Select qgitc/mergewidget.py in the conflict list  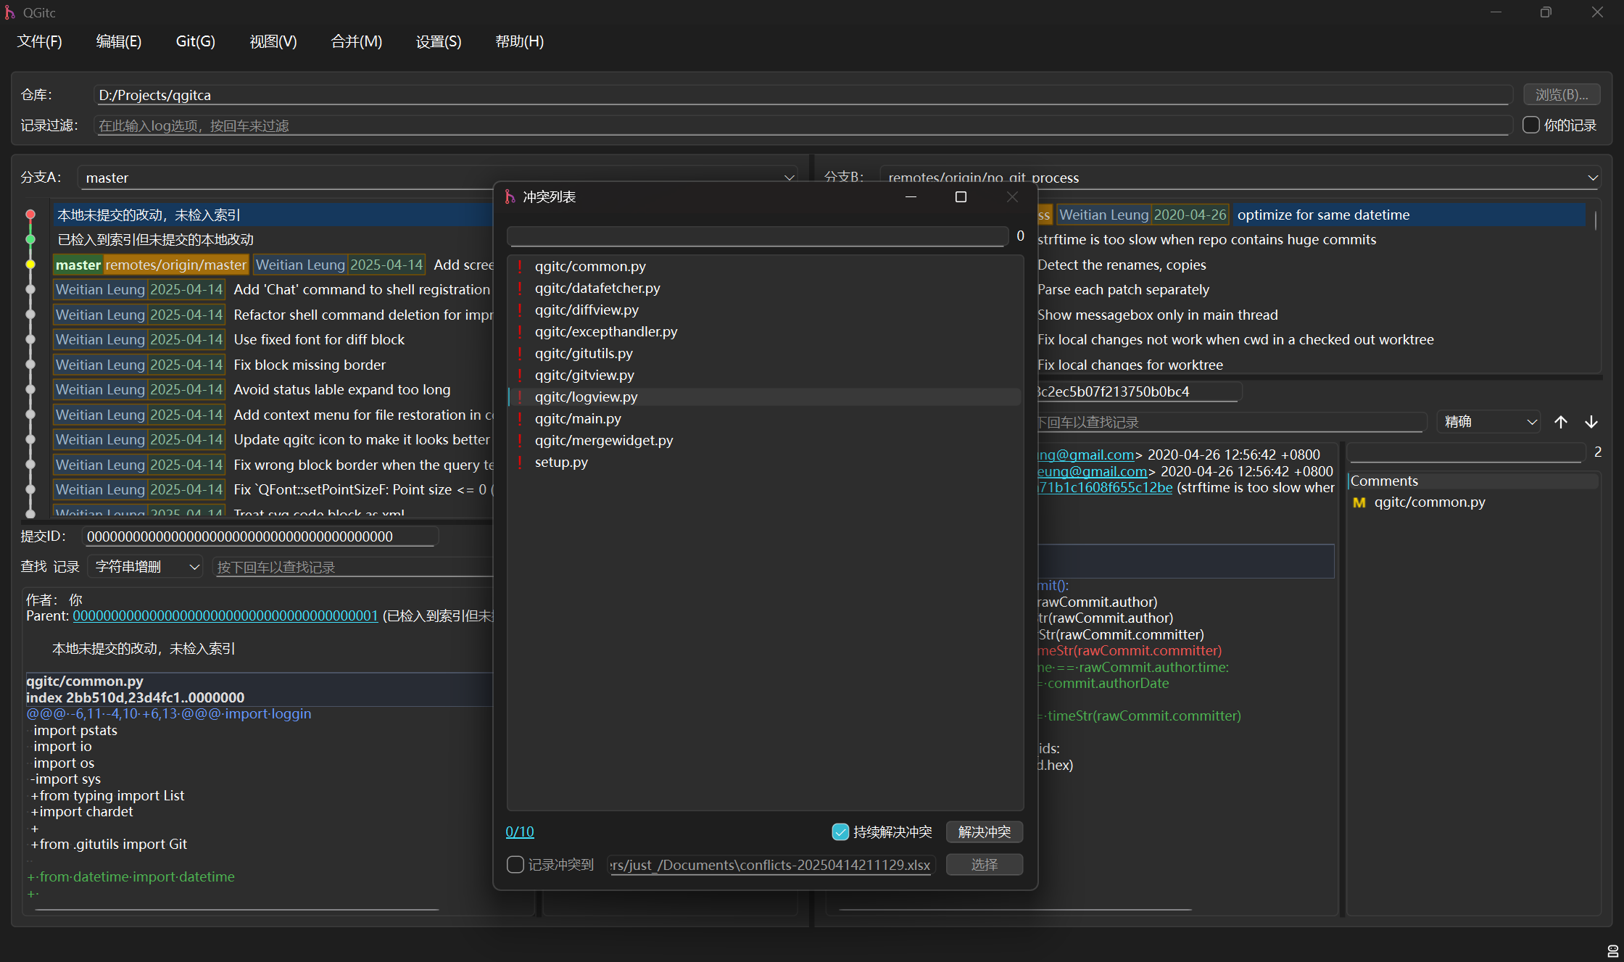604,440
